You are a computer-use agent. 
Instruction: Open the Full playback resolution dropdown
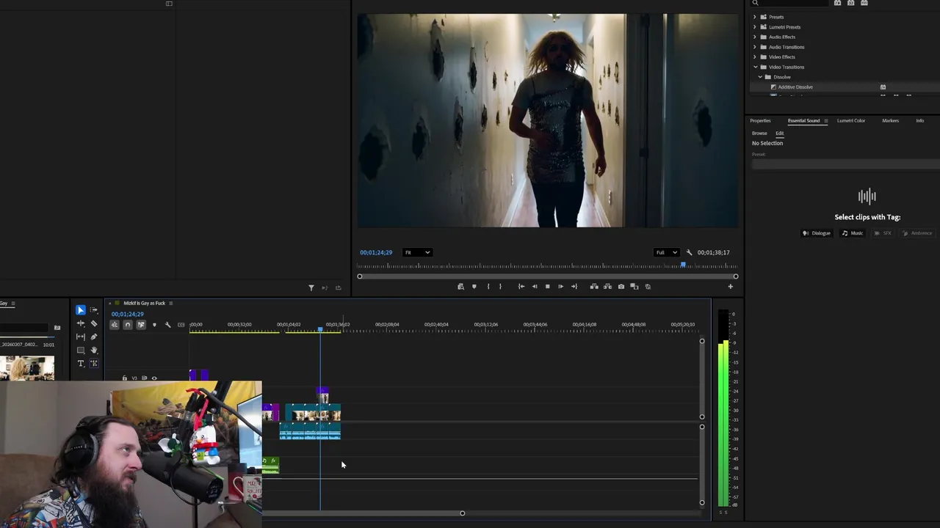[x=666, y=252]
